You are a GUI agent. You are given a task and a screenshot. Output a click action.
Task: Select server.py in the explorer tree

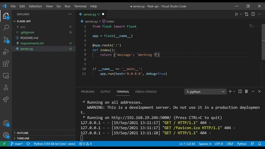(x=44, y=49)
